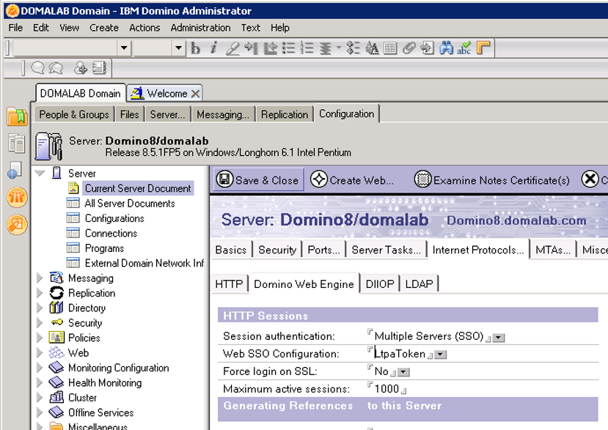This screenshot has height=430, width=608.
Task: Open the HTTP sub-tab
Action: 229,284
